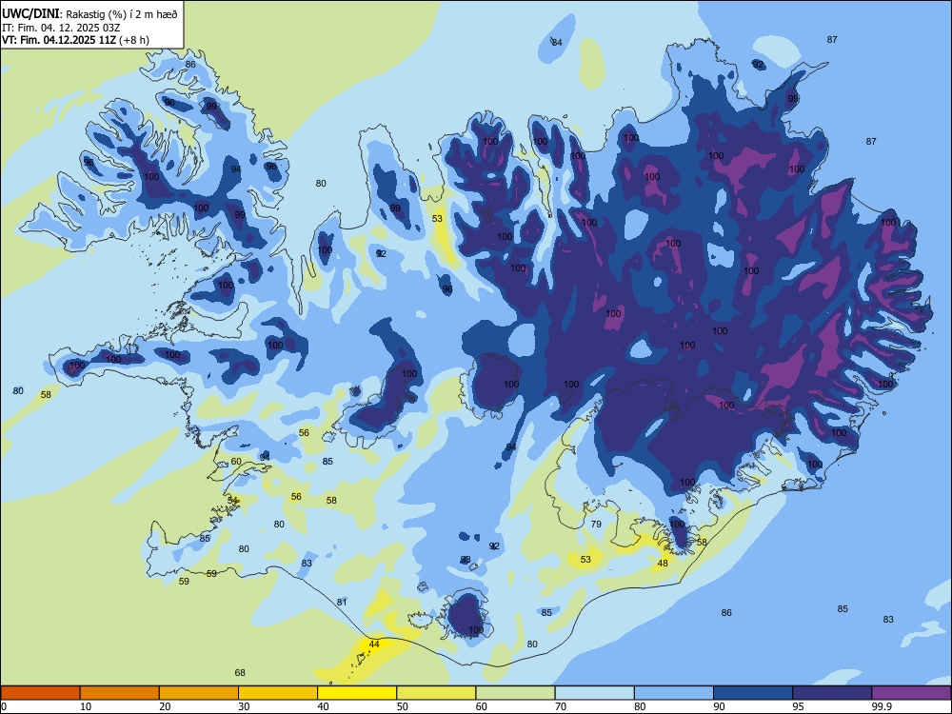
Task: Click the '99.9' legend scale label
Action: (x=882, y=706)
